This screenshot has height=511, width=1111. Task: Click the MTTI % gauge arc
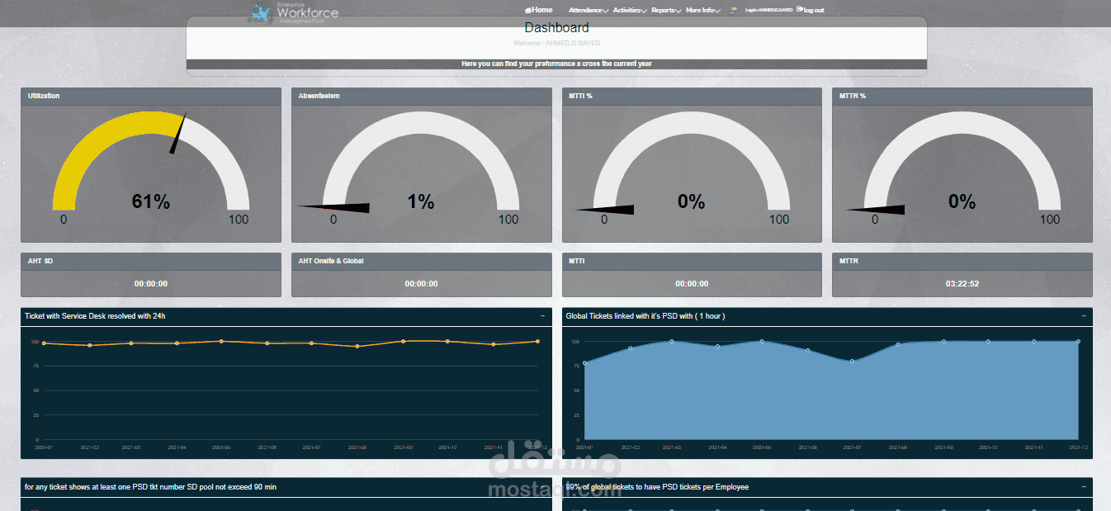tap(692, 124)
